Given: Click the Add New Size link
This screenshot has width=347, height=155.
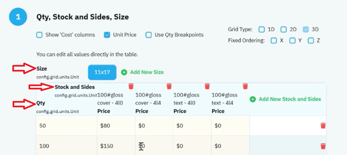Looking at the screenshot, I should tap(147, 72).
